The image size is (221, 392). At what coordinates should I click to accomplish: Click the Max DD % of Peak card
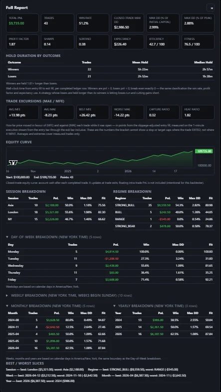click(x=198, y=23)
